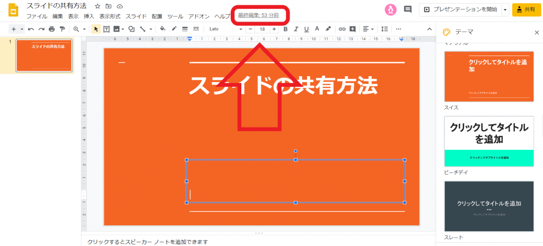Viewport: 543px width, 246px height.
Task: Select the text box tool
Action: pyautogui.click(x=106, y=29)
